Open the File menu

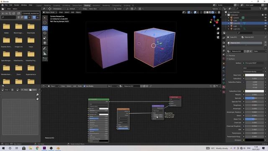click(x=6, y=5)
